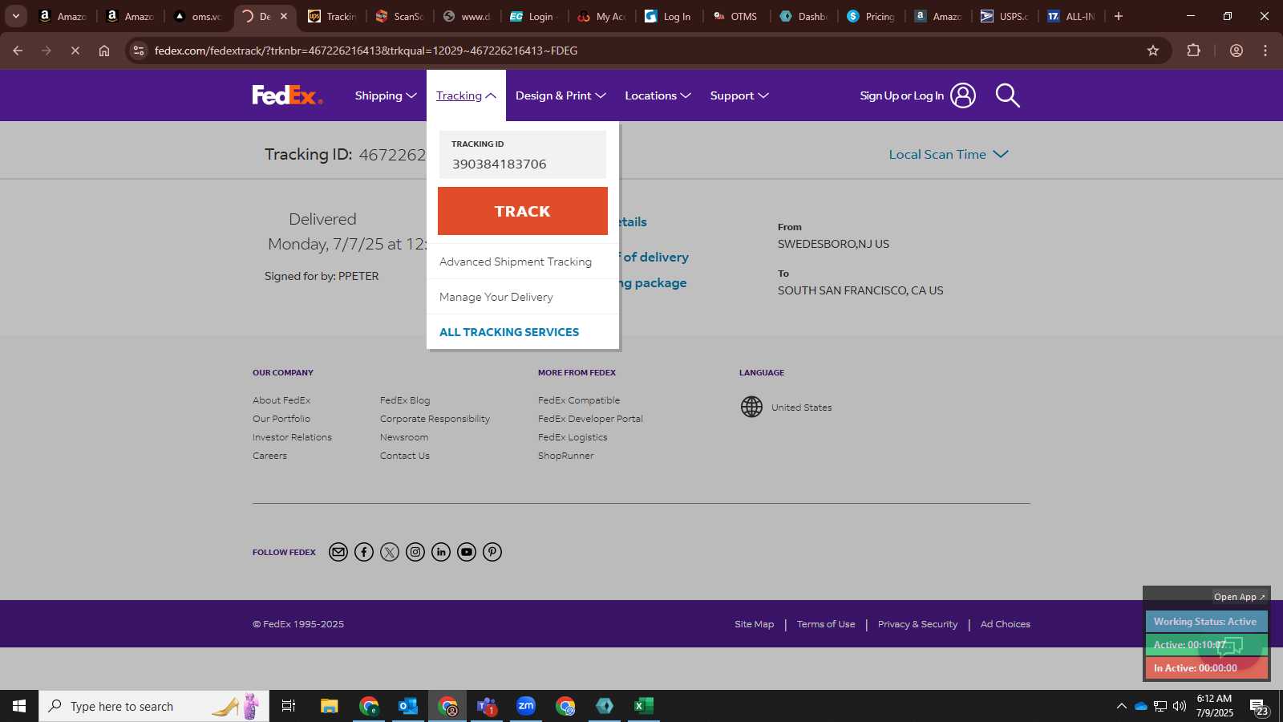Open the Newsroom link

click(x=404, y=437)
